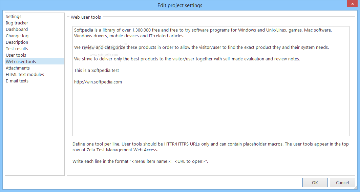Image resolution: width=360 pixels, height=192 pixels.
Task: Choose HTML text modules in the sidebar
Action: coord(35,75)
